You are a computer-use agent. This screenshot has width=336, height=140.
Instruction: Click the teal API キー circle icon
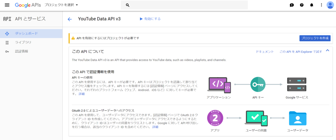258,84
